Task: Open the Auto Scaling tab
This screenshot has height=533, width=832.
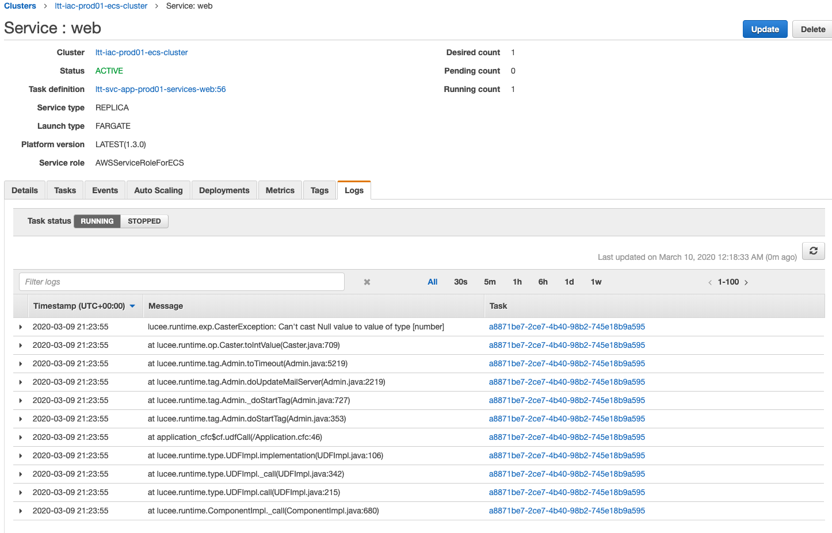Action: [158, 190]
